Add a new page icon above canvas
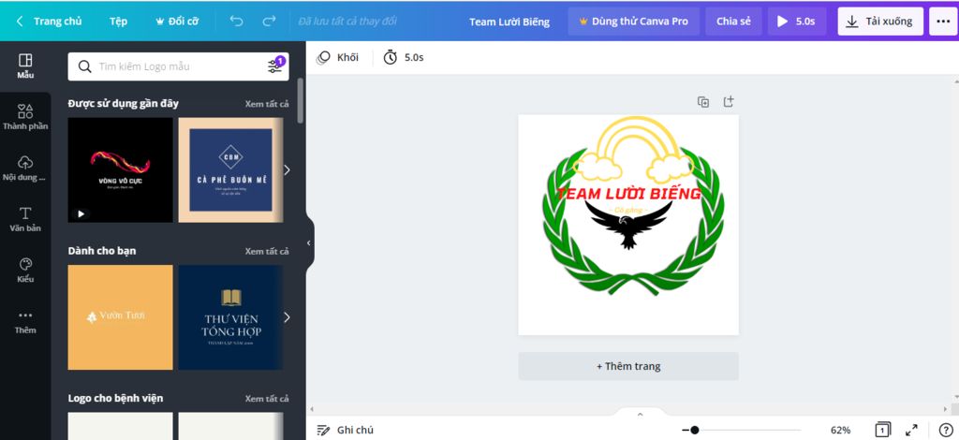 coord(729,102)
